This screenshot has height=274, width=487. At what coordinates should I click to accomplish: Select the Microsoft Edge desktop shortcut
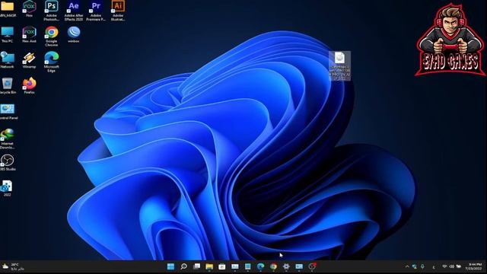tap(51, 62)
